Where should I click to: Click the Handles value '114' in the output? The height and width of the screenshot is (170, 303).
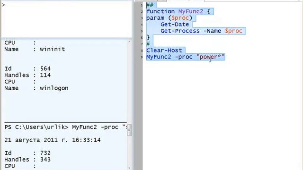pyautogui.click(x=45, y=75)
